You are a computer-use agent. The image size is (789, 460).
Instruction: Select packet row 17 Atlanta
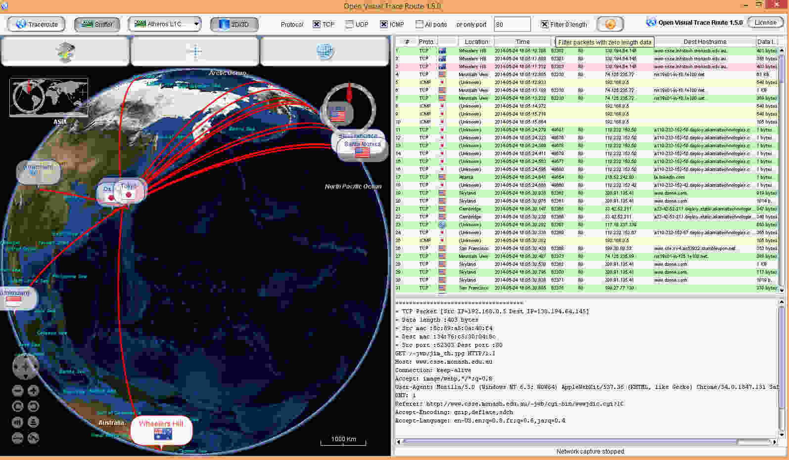tap(587, 177)
